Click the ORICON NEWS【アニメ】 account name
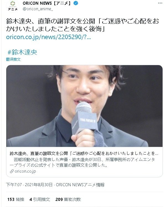The image size is (167, 207). [47, 3]
